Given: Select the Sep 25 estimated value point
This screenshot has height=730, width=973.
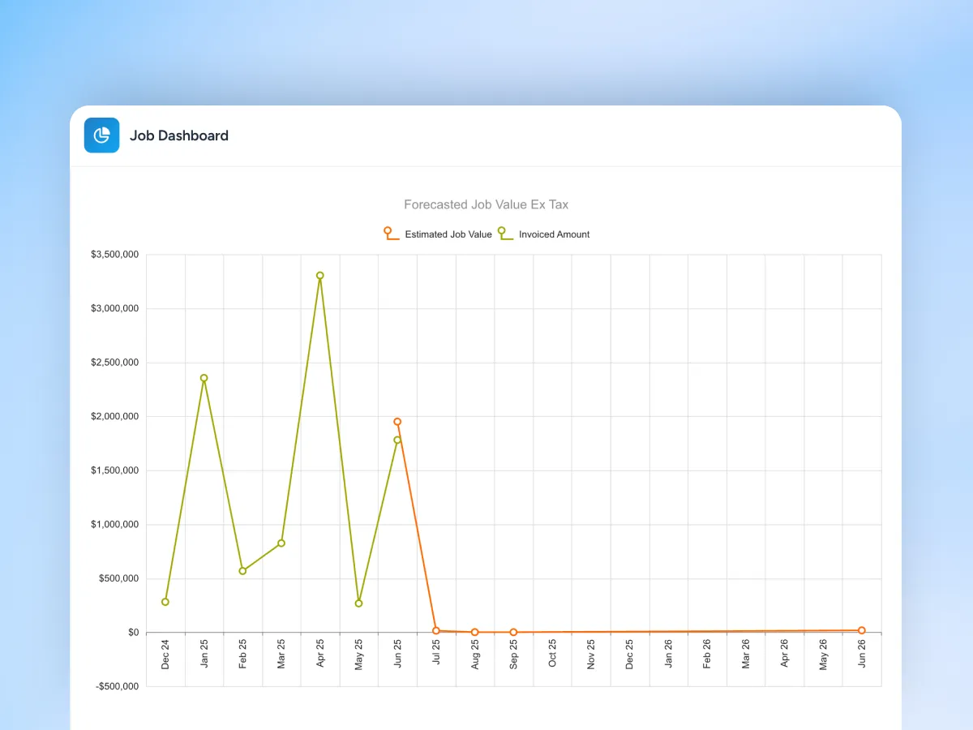Looking at the screenshot, I should click(x=513, y=632).
